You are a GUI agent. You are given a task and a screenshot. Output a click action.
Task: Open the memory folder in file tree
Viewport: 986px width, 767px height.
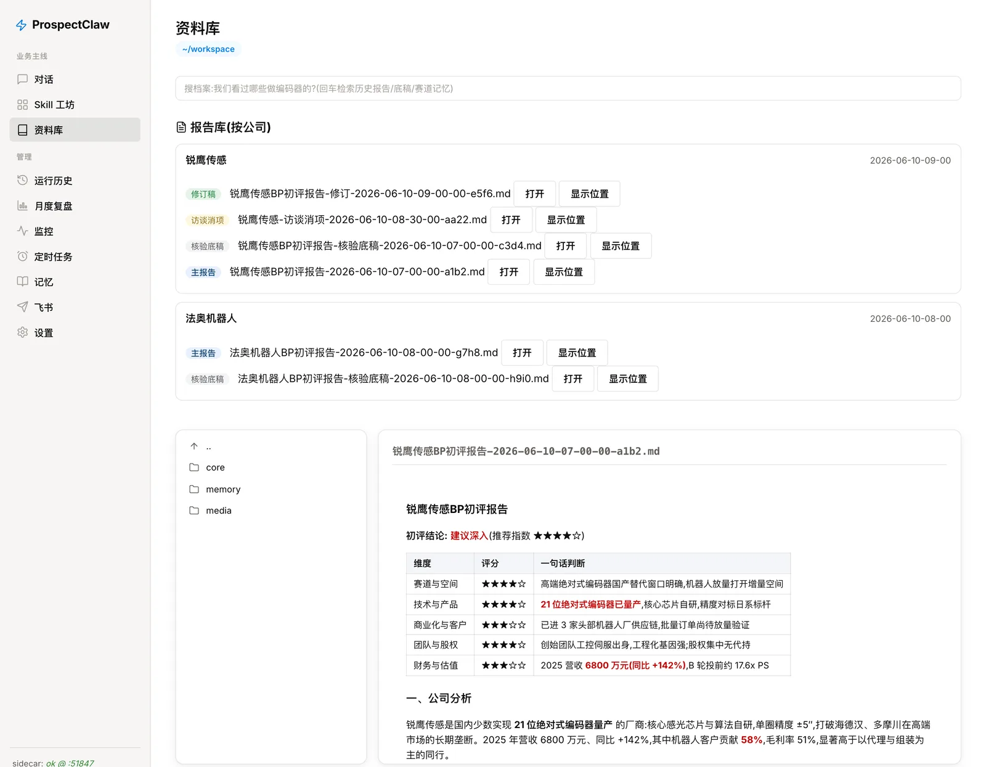[x=271, y=489]
